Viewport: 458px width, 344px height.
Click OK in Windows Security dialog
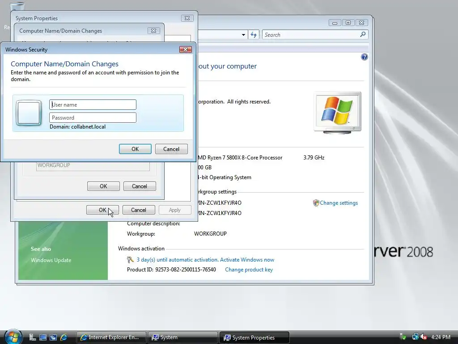click(x=135, y=149)
